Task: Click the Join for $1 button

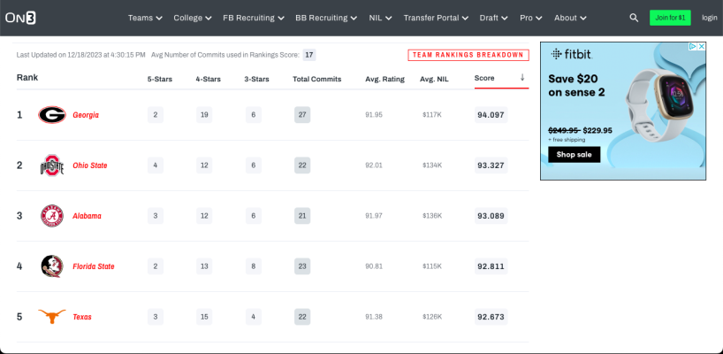Action: (x=670, y=18)
